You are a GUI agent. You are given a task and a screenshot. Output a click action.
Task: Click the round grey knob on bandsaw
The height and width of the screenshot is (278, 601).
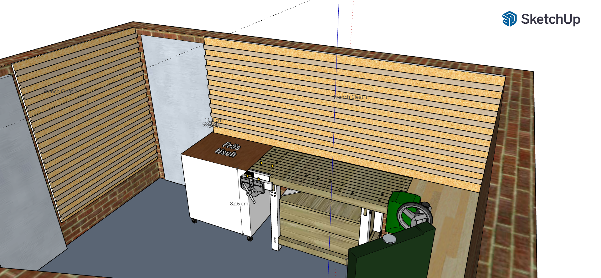coord(389,239)
